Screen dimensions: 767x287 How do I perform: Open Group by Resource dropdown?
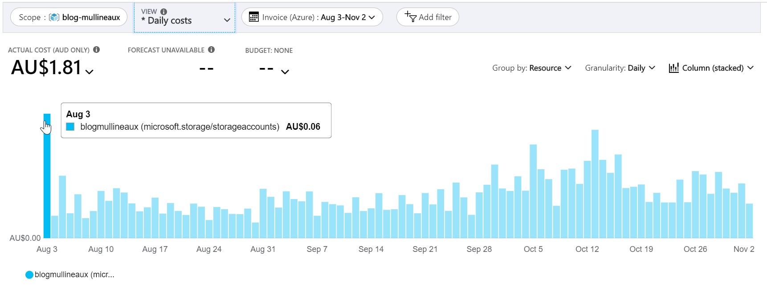pyautogui.click(x=531, y=68)
